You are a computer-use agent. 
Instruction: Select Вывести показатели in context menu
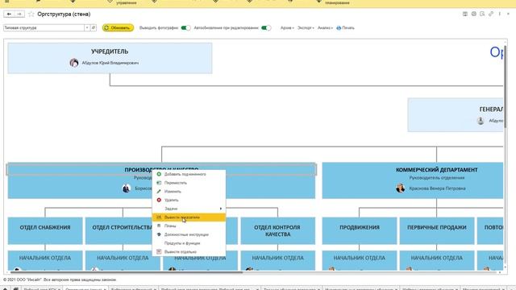[189, 217]
